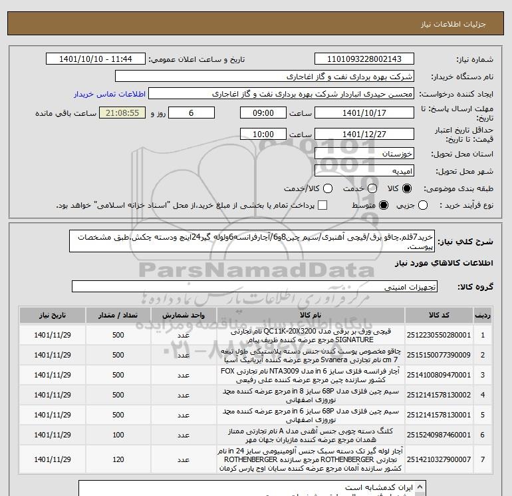Click the تاریخ نیاز column header
Screen dimensions: 512x496
53,315
